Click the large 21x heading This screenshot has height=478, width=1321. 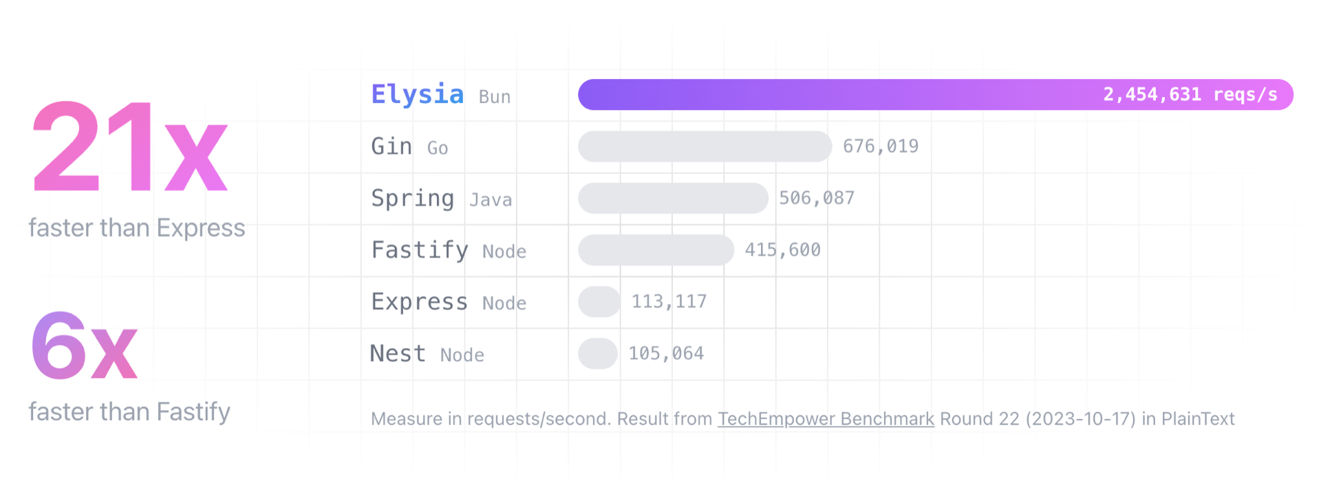point(130,146)
